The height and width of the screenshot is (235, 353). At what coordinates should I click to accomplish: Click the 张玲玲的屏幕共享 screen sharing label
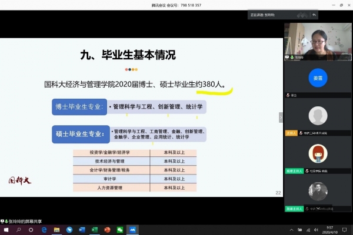pos(25,221)
